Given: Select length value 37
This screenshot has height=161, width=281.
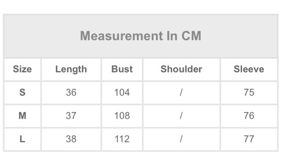Looking at the screenshot, I should [71, 116].
